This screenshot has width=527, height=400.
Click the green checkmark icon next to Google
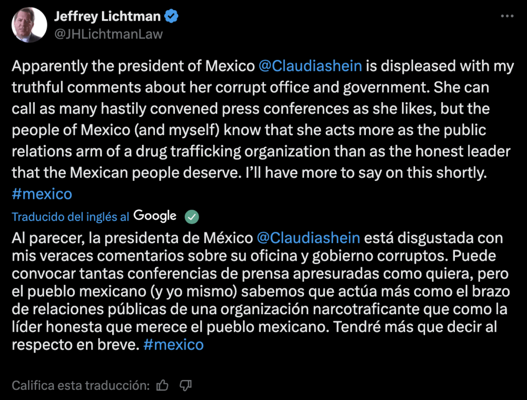click(x=192, y=216)
